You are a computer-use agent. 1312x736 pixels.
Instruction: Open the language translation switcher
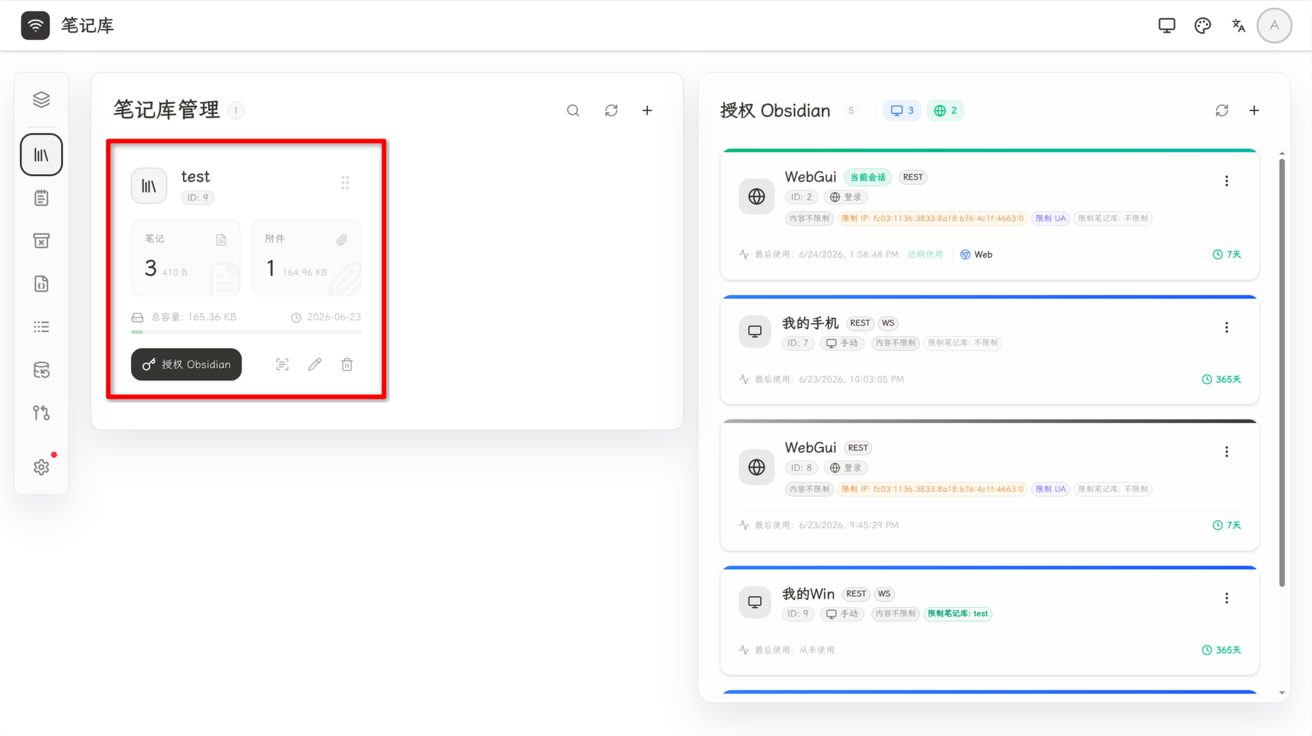tap(1238, 26)
